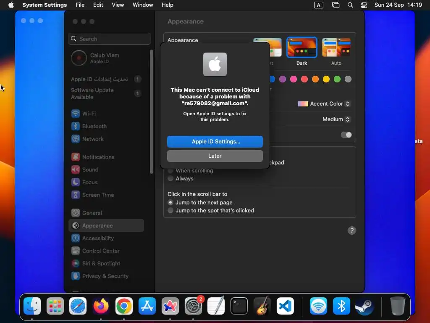This screenshot has height=323, width=430.
Task: Select the Dark appearance thumbnail
Action: (302, 47)
